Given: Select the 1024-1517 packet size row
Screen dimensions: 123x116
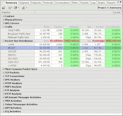Looking at the screenshot, I should (61, 62).
